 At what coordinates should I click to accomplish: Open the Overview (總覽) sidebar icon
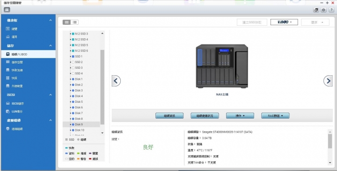8,29
